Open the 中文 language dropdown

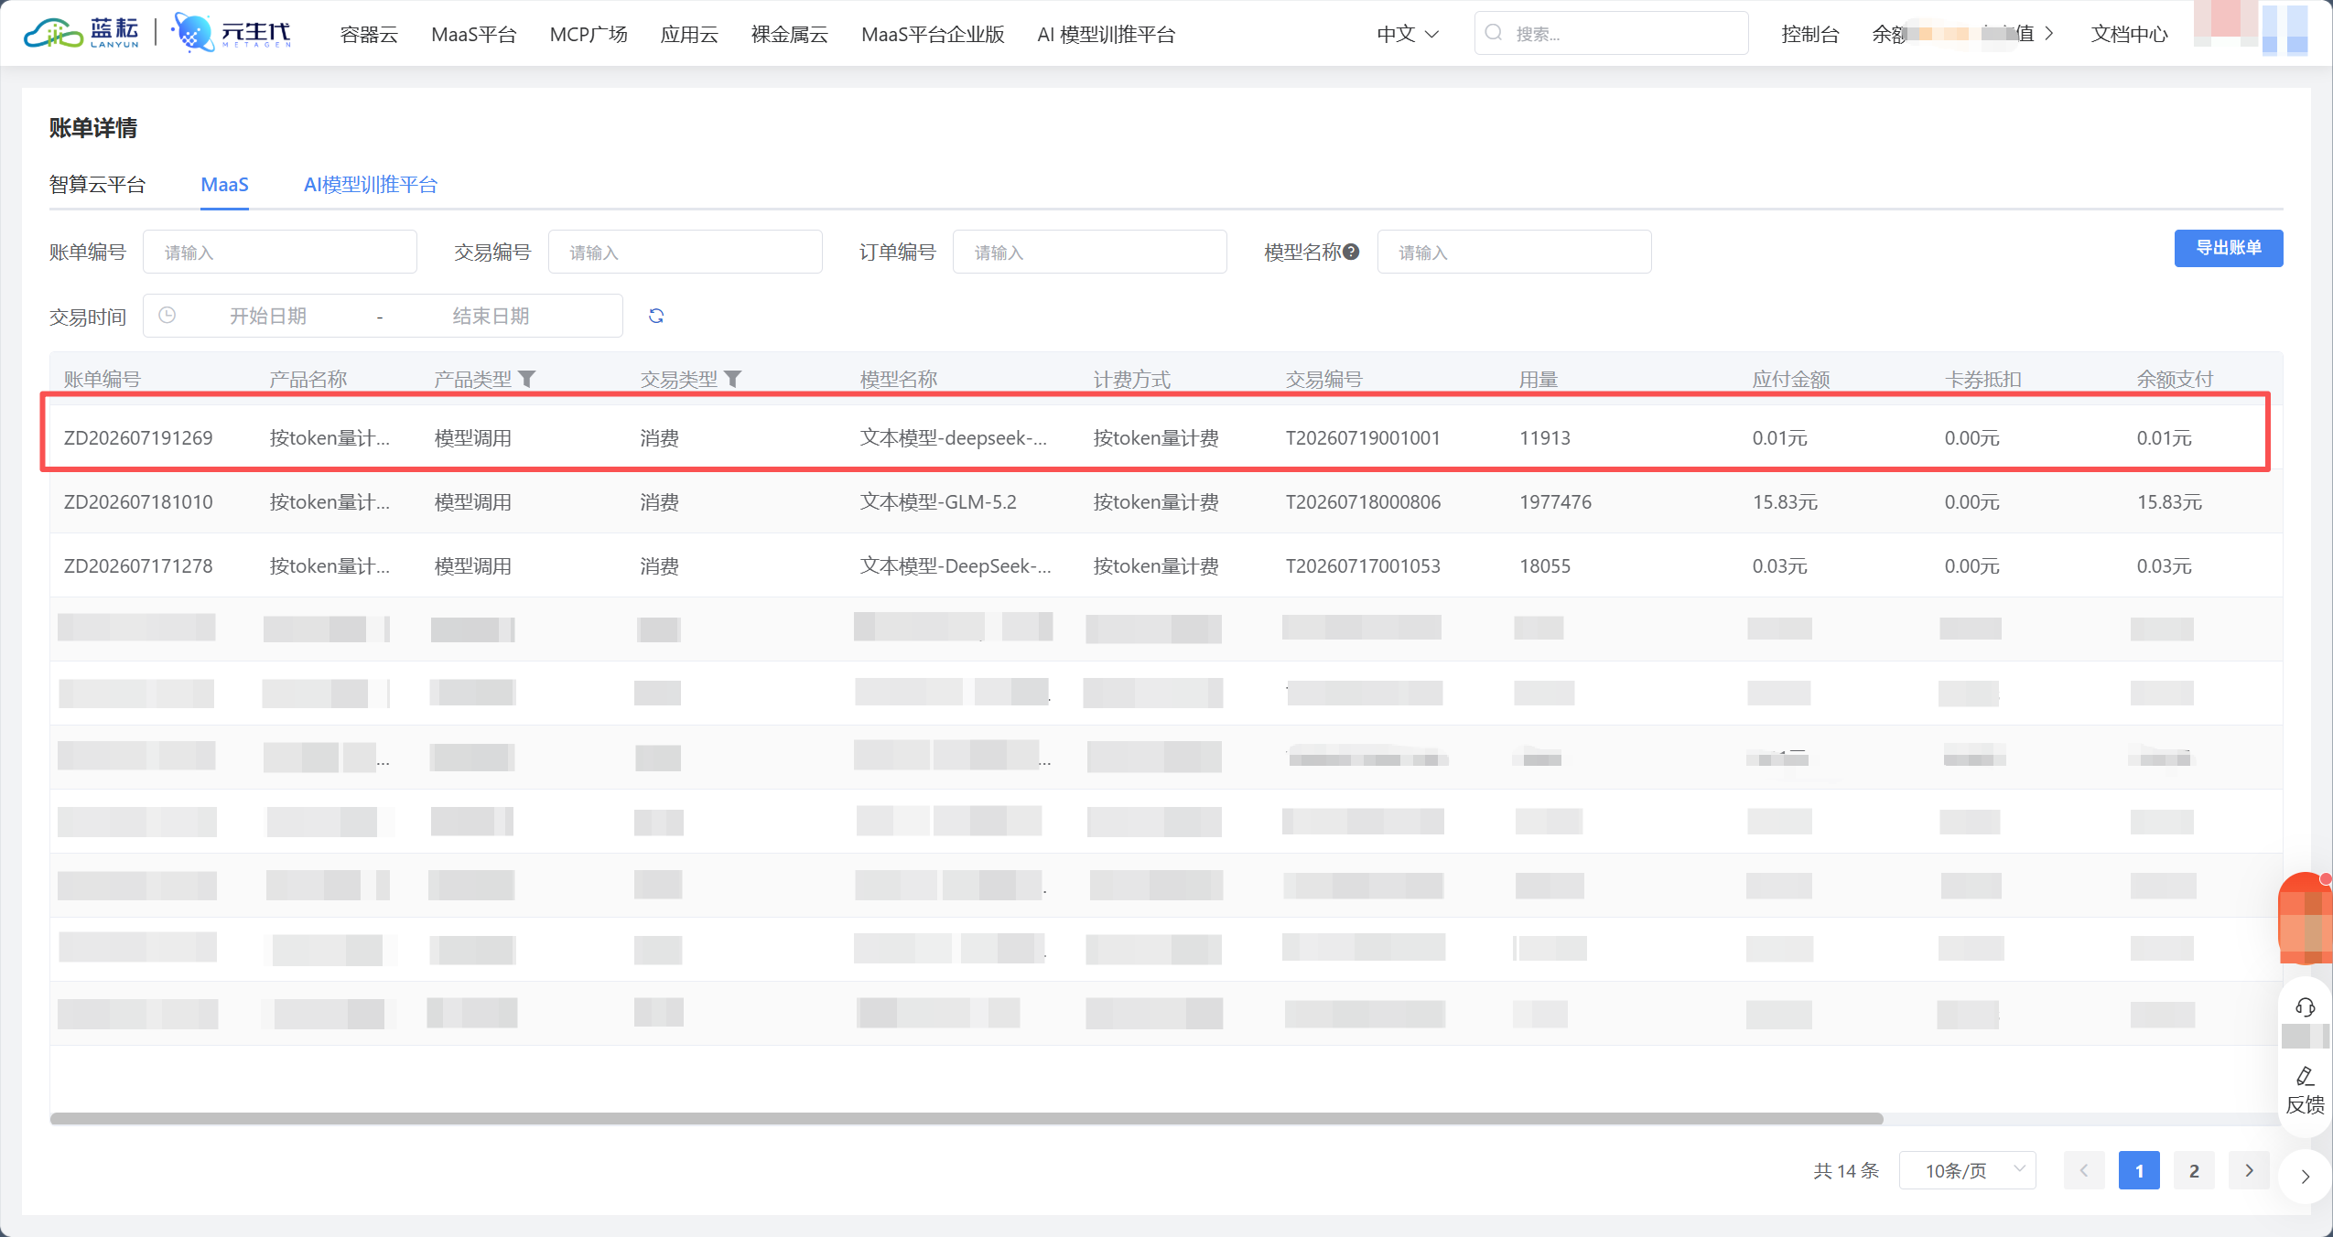coord(1408,34)
